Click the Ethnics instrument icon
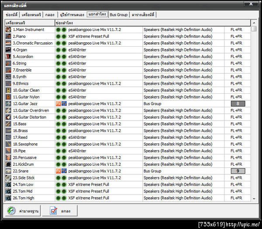The height and width of the screenshot is (229, 262). point(8,83)
